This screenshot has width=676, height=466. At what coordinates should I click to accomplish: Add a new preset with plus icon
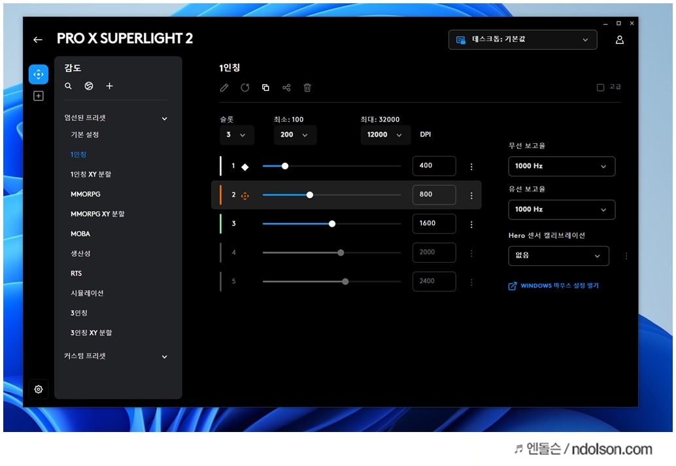click(x=109, y=86)
